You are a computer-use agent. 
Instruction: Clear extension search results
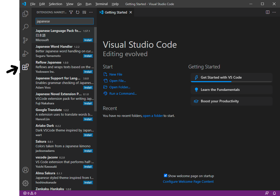pos(84,12)
